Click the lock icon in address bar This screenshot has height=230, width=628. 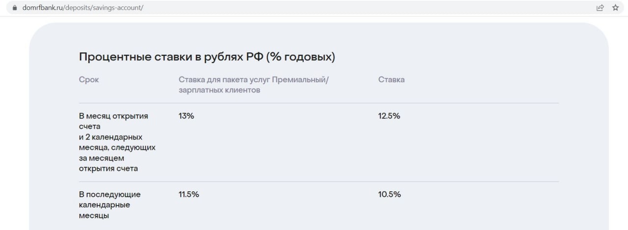(14, 8)
